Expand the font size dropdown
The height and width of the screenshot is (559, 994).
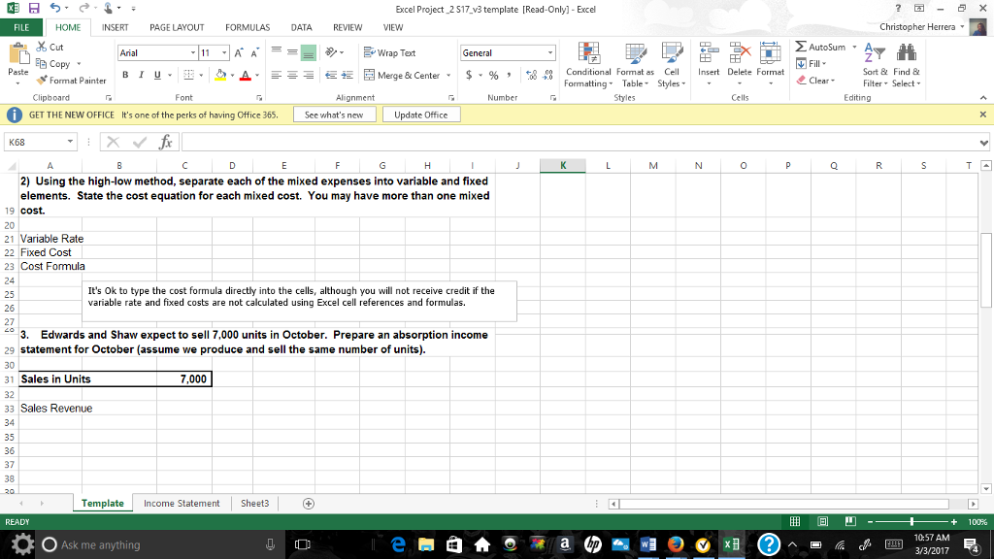pyautogui.click(x=223, y=51)
